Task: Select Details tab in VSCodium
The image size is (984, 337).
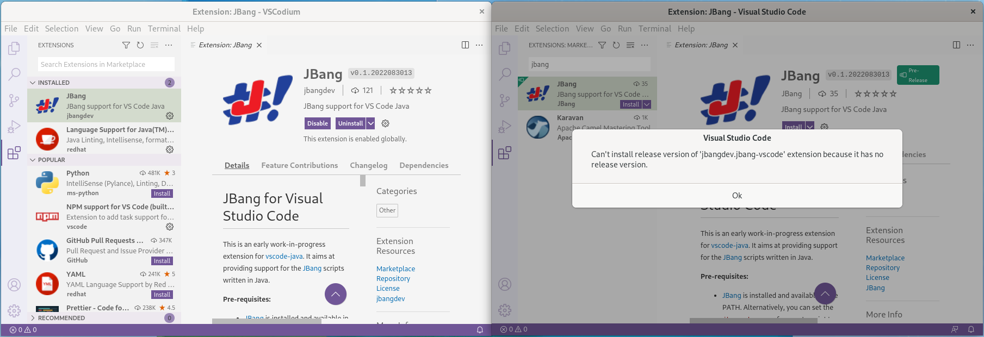Action: [237, 165]
